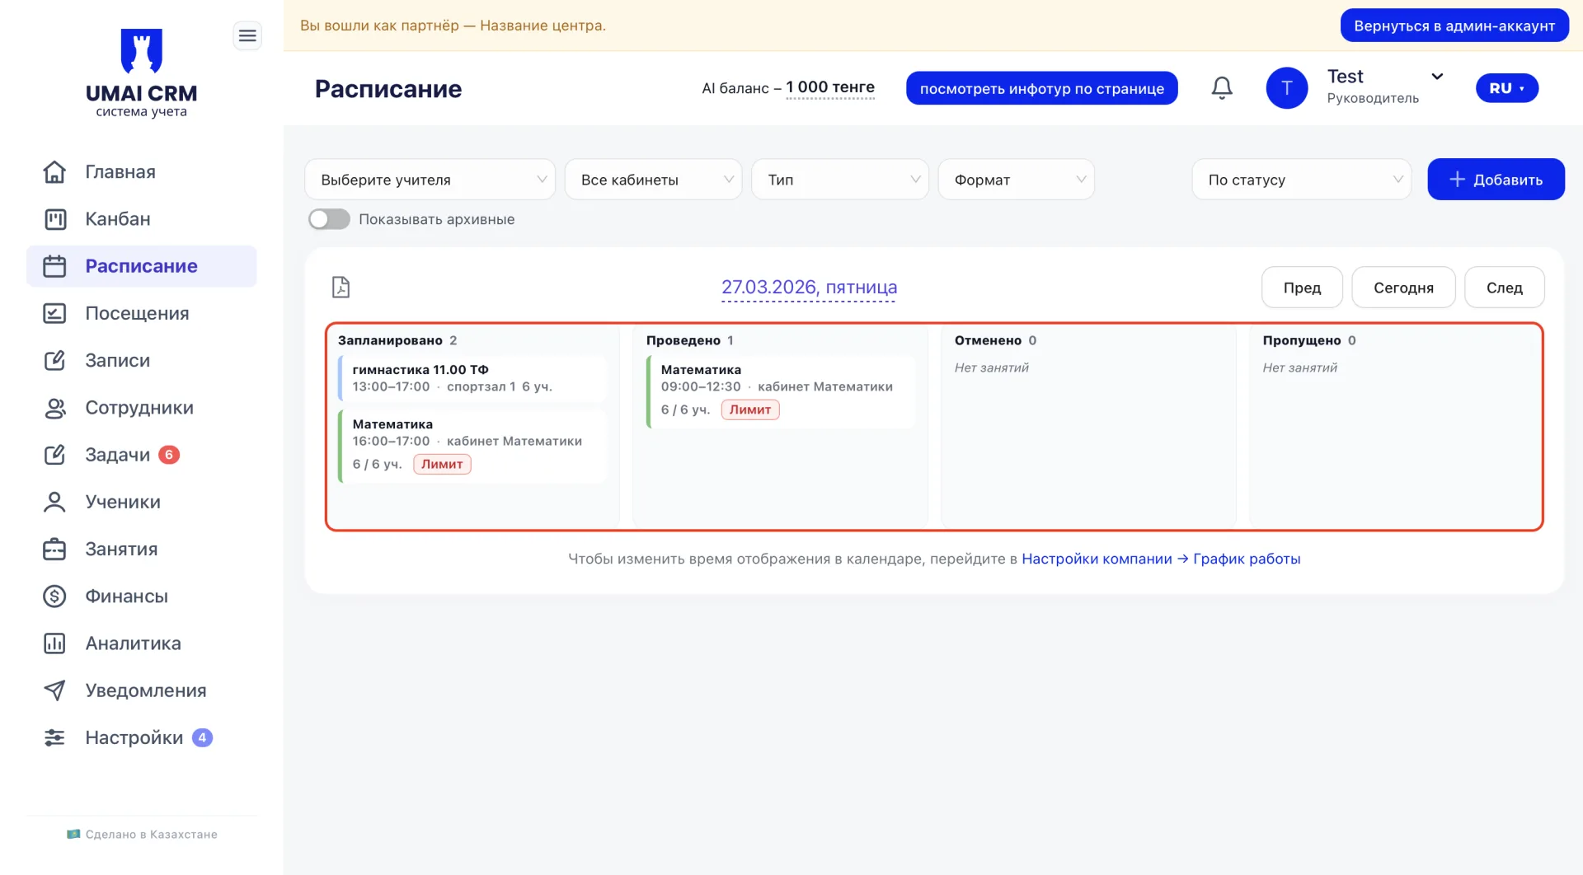Viewport: 1583px width, 875px height.
Task: Click the UMAI CRM logo
Action: click(141, 73)
